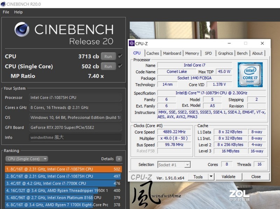280x209 pixels.
Task: Open the File menu
Action: pyautogui.click(x=6, y=12)
